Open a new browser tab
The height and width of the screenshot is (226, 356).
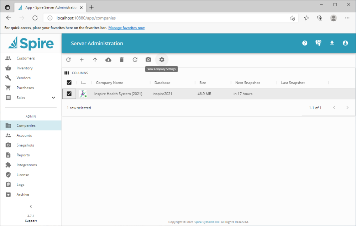point(91,7)
